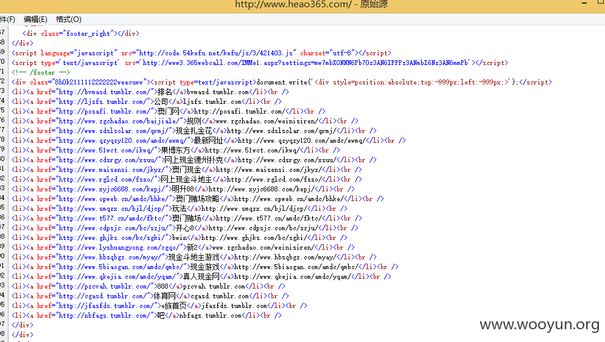Click the footer comment line
Viewport: 605px width, 342px height.
click(x=41, y=72)
